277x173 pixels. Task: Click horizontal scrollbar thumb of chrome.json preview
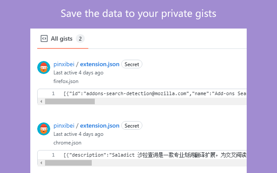pos(68,163)
